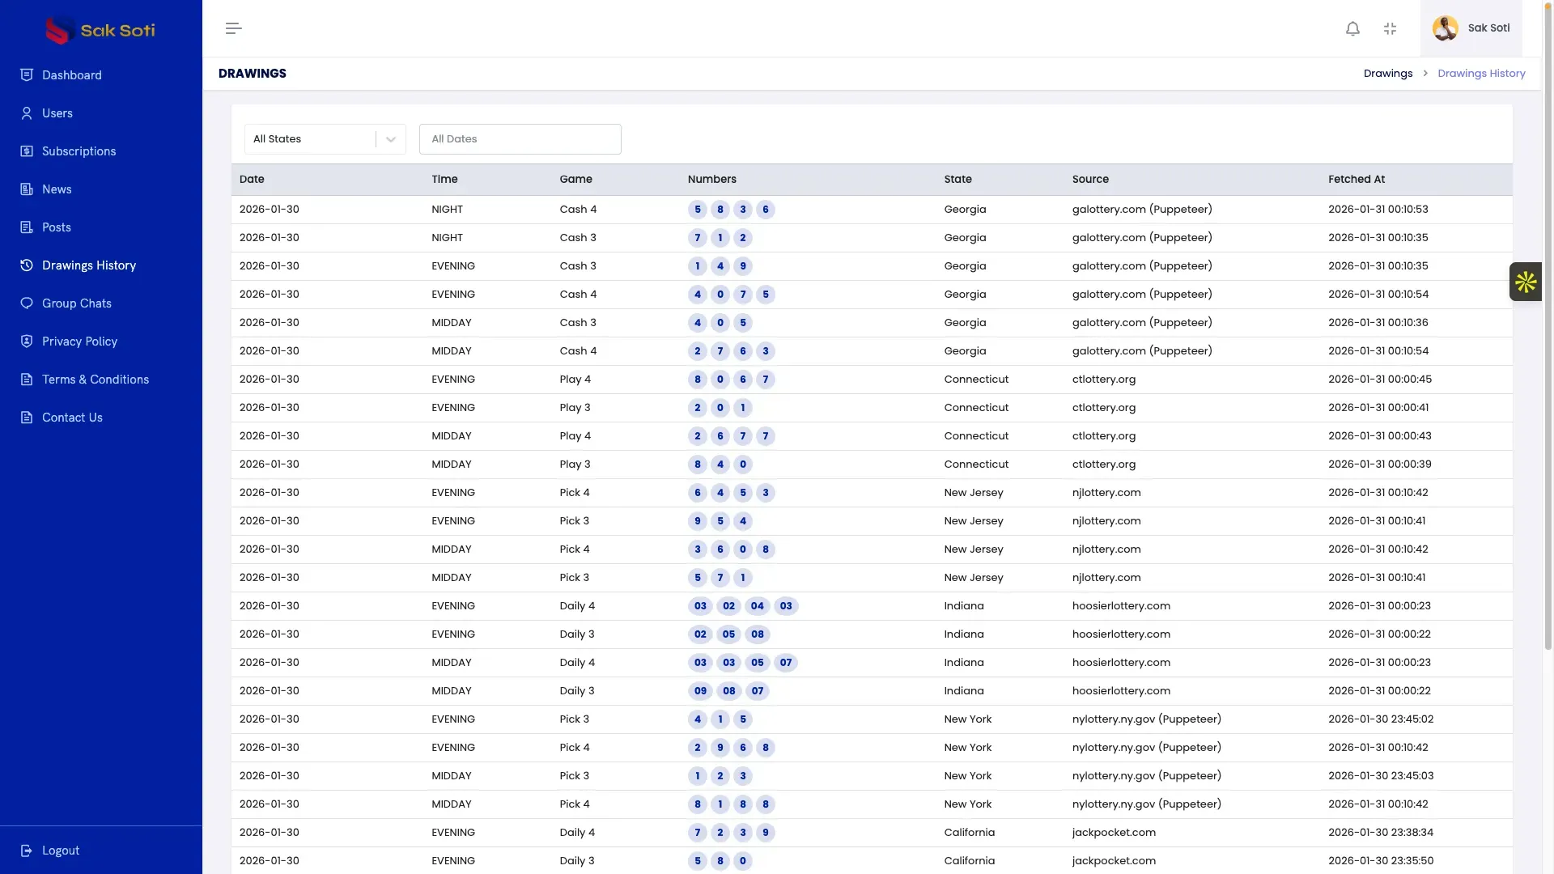
Task: Click the All States chevron arrow
Action: 391,139
